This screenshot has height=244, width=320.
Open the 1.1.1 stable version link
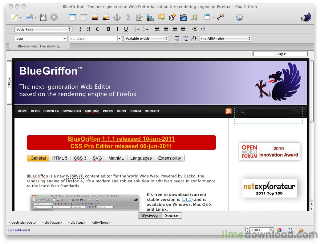coord(186,200)
